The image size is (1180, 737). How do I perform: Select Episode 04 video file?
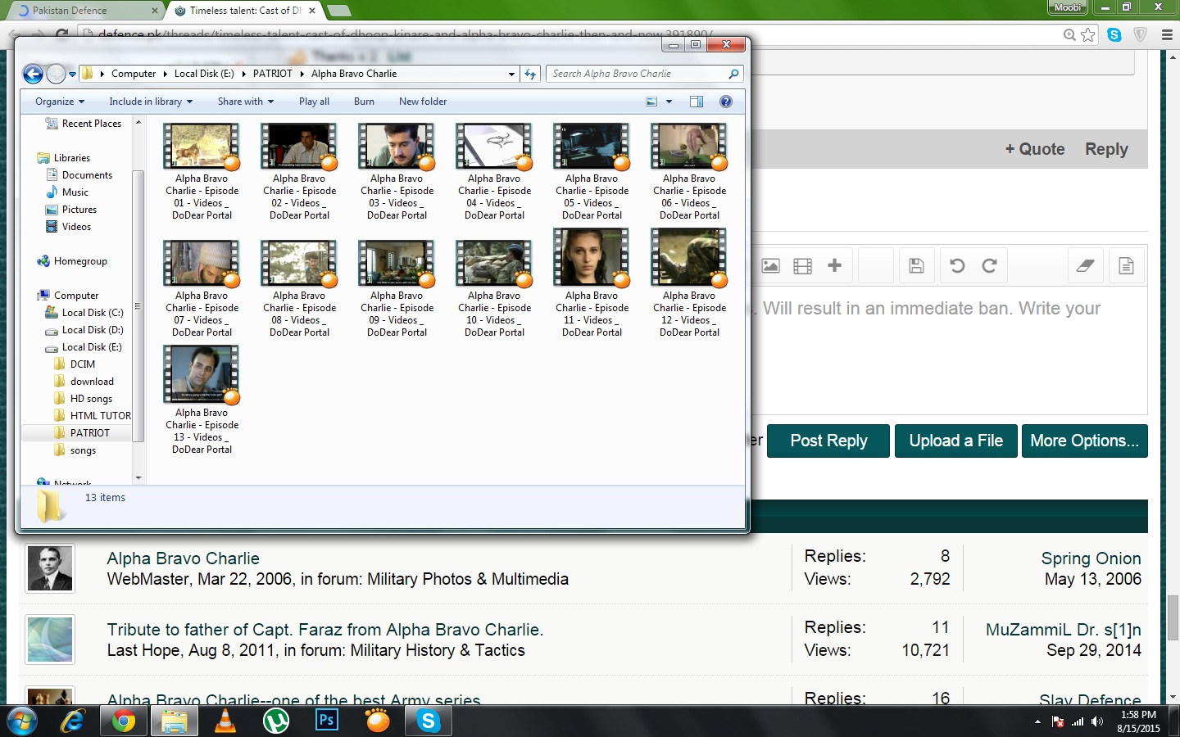(494, 172)
